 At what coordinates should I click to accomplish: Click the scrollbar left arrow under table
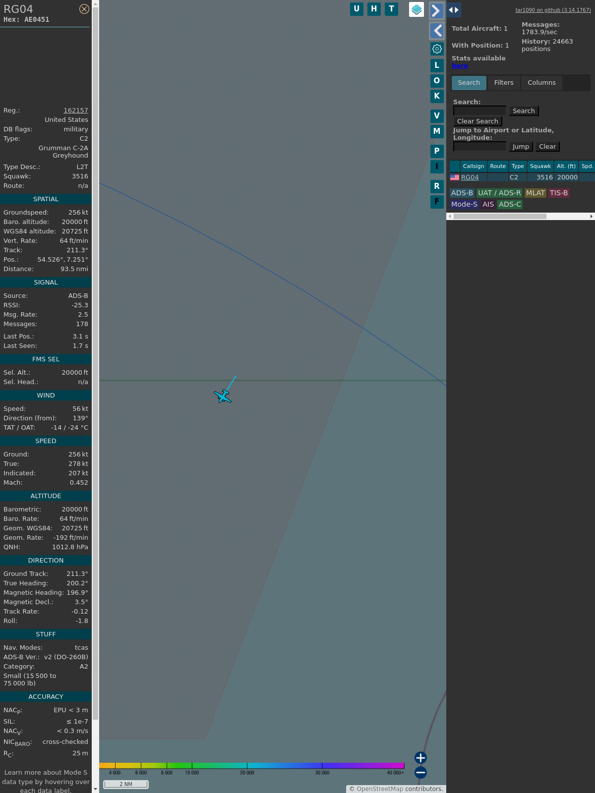click(450, 217)
